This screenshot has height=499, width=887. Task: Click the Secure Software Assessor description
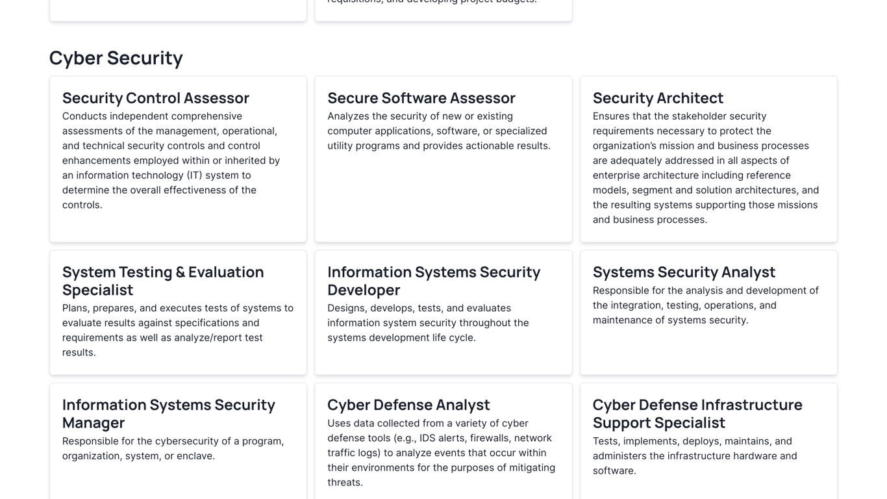click(x=439, y=131)
